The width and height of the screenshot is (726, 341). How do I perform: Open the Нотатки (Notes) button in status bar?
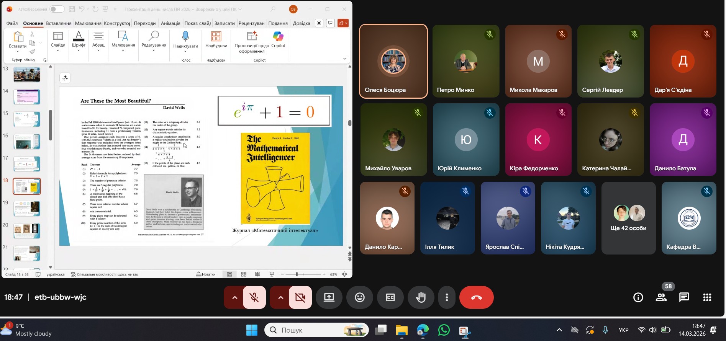click(206, 274)
